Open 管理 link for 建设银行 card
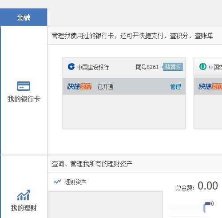This screenshot has height=218, width=222. click(x=175, y=87)
